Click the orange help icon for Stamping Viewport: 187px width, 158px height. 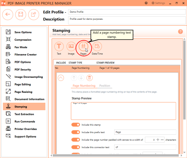click(180, 32)
